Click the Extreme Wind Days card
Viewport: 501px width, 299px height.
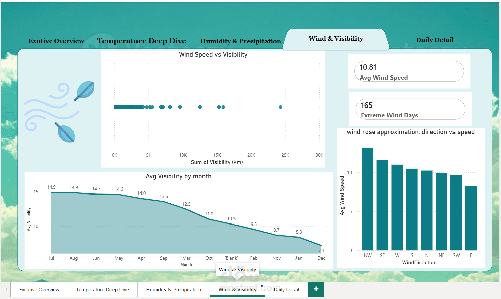click(410, 109)
